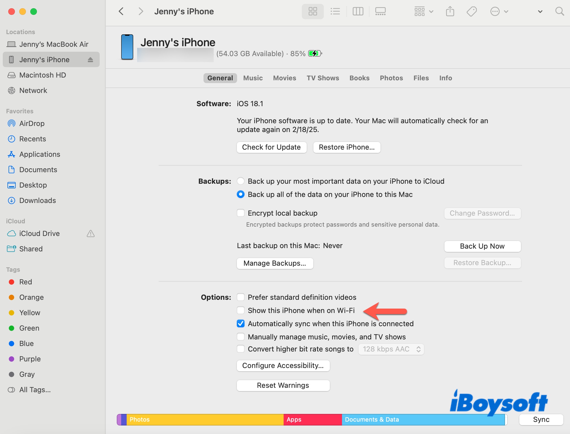570x434 pixels.
Task: Go back with the left chevron
Action: (x=121, y=11)
